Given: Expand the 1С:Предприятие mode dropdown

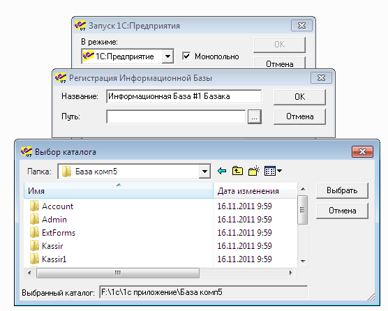Looking at the screenshot, I should click(167, 56).
